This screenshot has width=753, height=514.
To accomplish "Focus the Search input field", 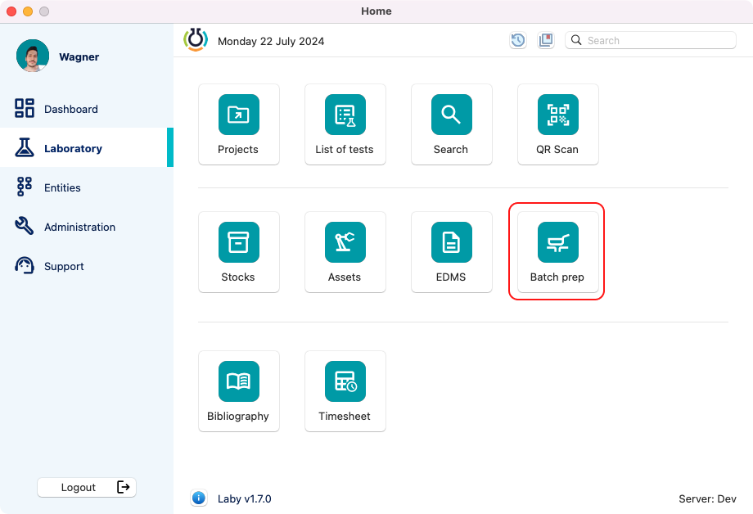I will tap(651, 40).
